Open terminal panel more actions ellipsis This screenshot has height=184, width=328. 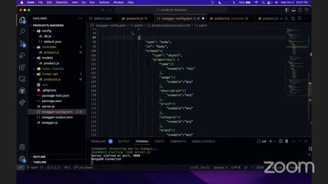click(x=293, y=141)
